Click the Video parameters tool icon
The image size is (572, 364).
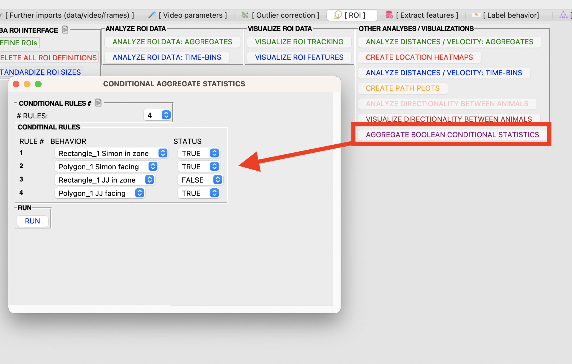(x=152, y=15)
